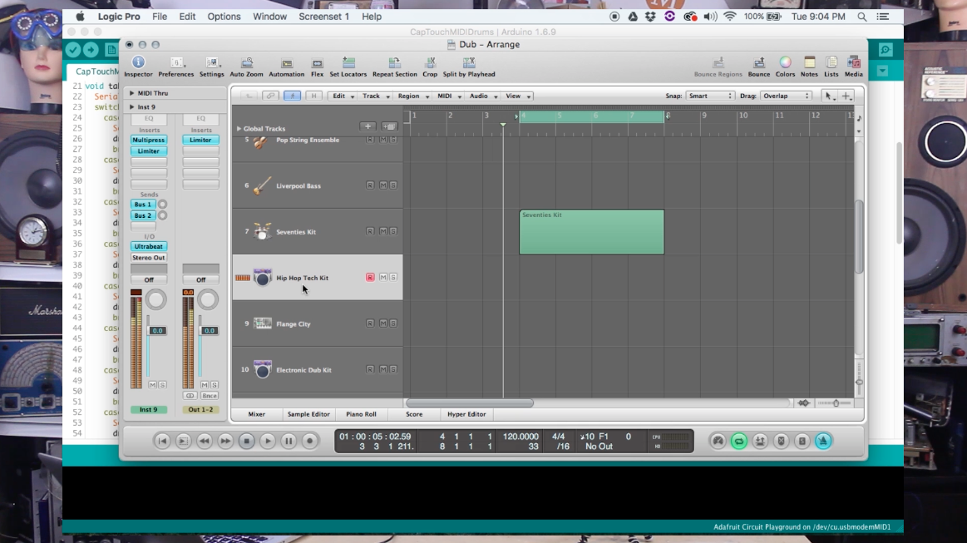Open the Drag mode dropdown showing Overlap
967x543 pixels.
pyautogui.click(x=786, y=96)
